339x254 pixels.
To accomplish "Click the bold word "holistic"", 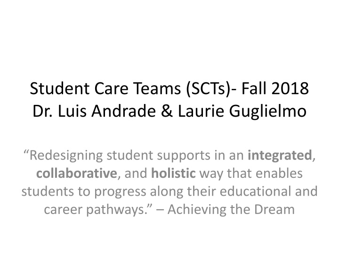I will [x=173, y=174].
